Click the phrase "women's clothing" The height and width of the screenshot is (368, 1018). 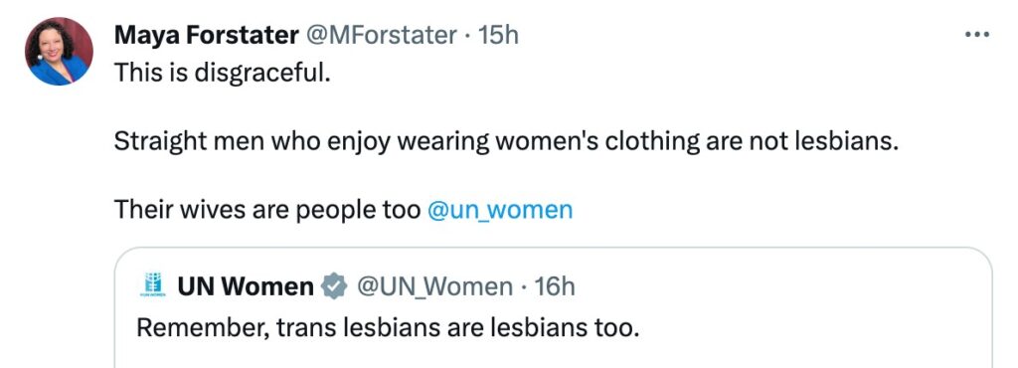point(597,141)
